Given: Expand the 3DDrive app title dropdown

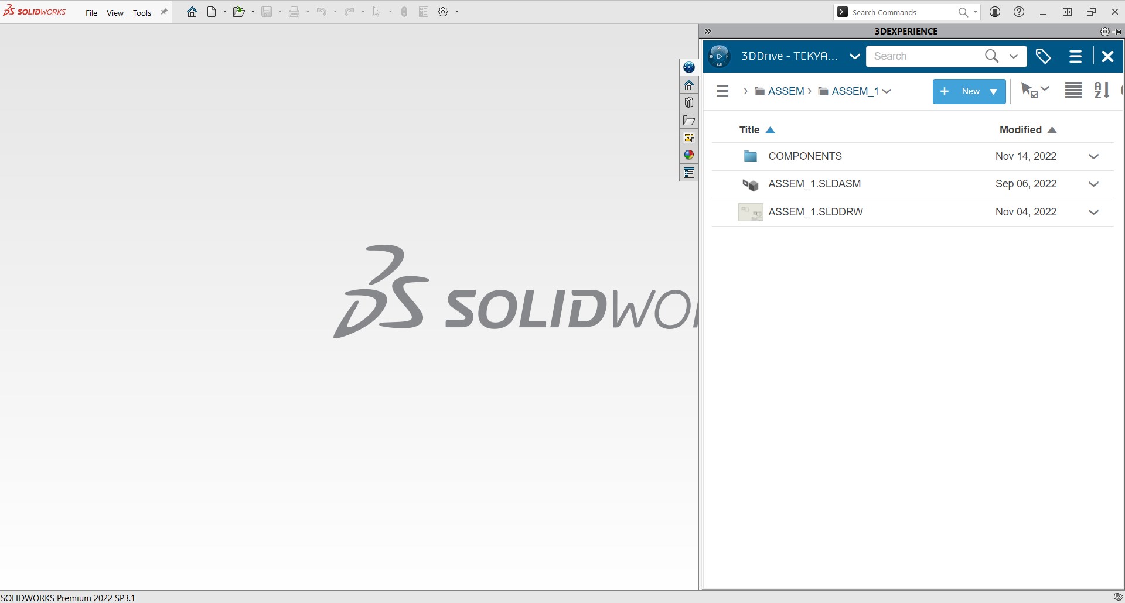Looking at the screenshot, I should 854,57.
